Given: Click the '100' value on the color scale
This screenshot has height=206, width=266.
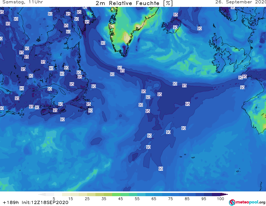Looking at the screenshot, I should coord(221,199).
